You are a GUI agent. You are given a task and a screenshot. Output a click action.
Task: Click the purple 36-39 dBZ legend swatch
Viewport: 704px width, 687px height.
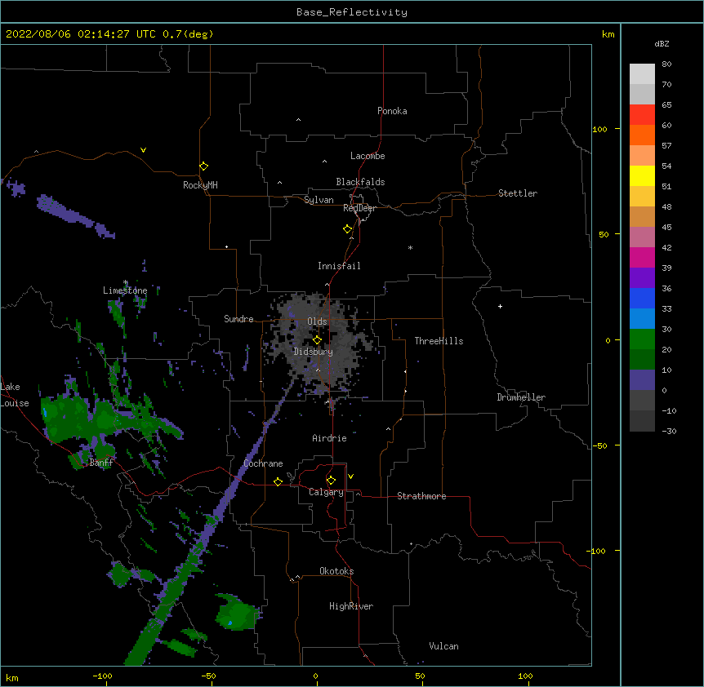click(x=642, y=278)
